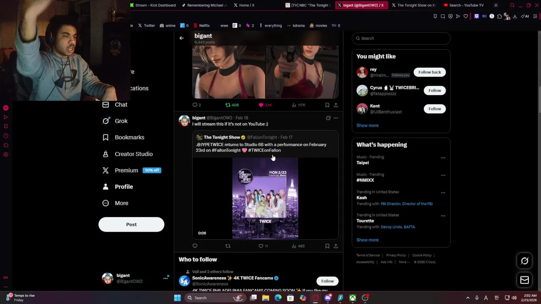Follow Kent @JJBenthusiast
541x304 pixels.
[434, 109]
